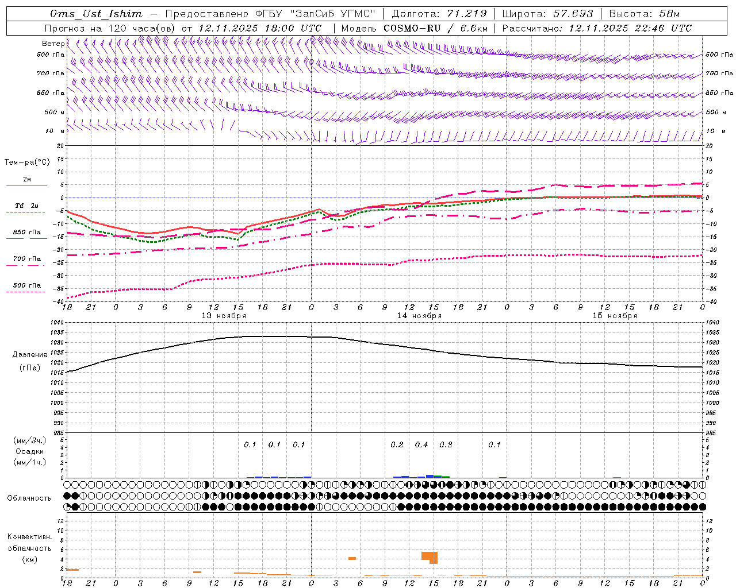Click the forecast start time '12.11.2025 18:00 UTC'
Image resolution: width=736 pixels, height=588 pixels.
(x=260, y=28)
